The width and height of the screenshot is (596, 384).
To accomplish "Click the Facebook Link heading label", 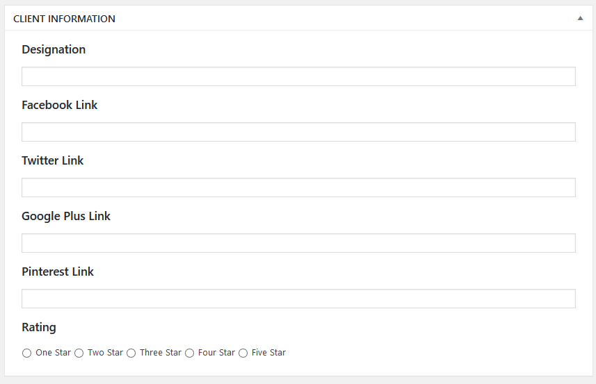I will (60, 105).
